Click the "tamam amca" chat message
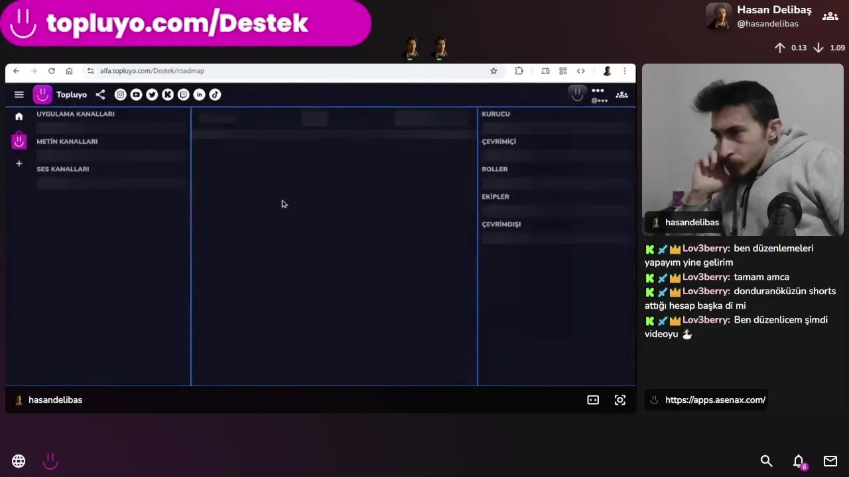Viewport: 849px width, 477px height. pyautogui.click(x=761, y=277)
